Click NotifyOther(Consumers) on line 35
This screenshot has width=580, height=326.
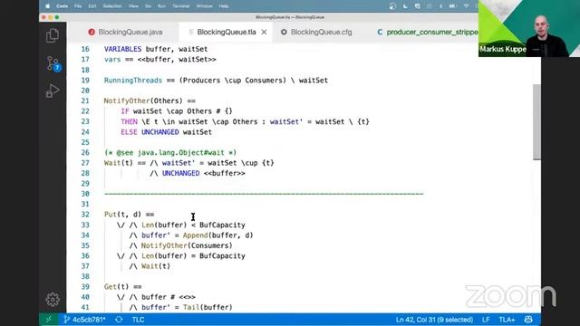187,245
